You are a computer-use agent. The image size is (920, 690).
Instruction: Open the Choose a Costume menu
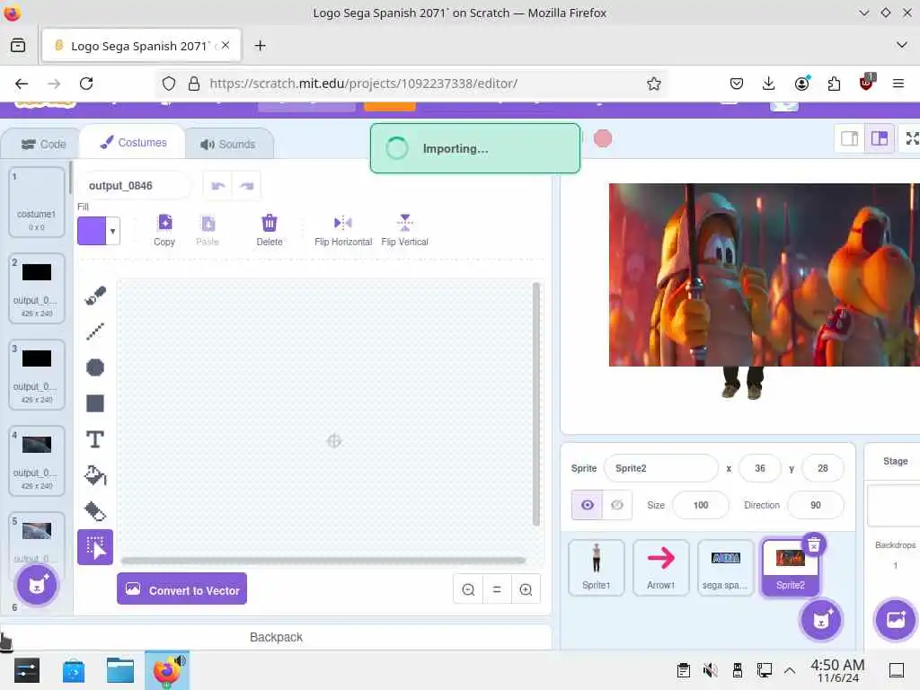37,585
